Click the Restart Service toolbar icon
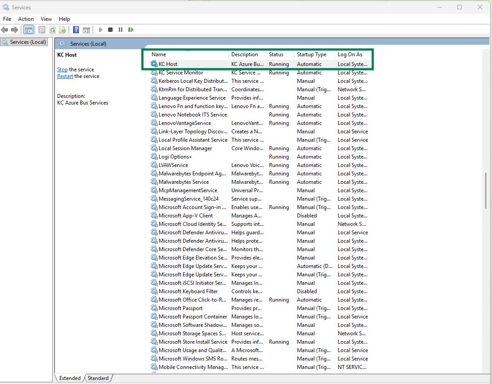Image resolution: width=492 pixels, height=384 pixels. click(x=131, y=30)
